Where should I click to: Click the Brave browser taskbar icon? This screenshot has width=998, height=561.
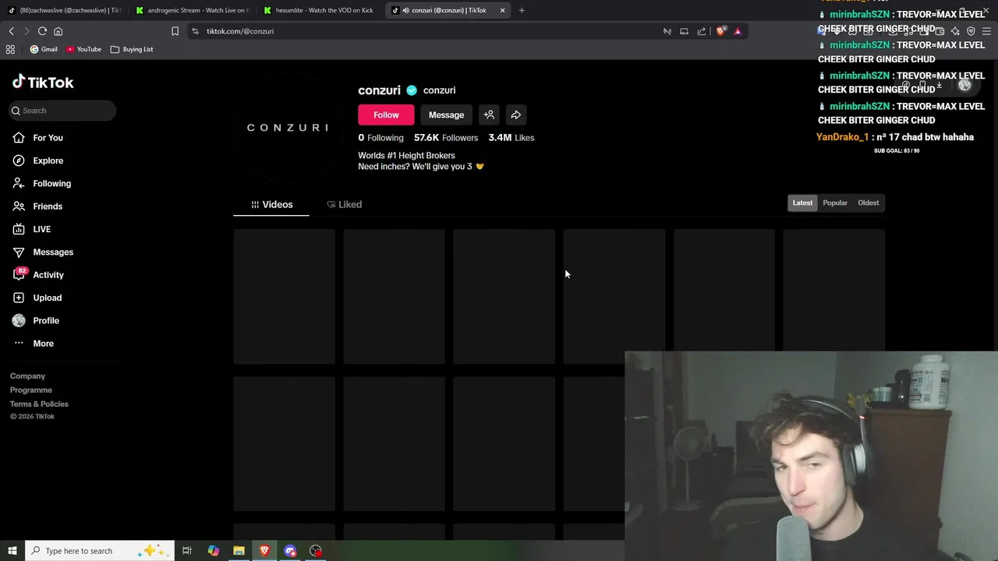[x=264, y=551]
